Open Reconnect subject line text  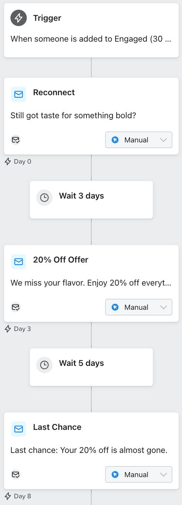73,116
